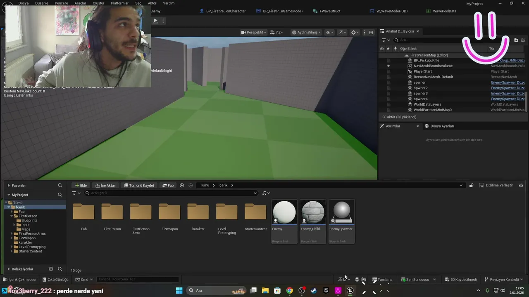529x297 pixels.
Task: Open Outliner filter dropdown
Action: (386, 40)
